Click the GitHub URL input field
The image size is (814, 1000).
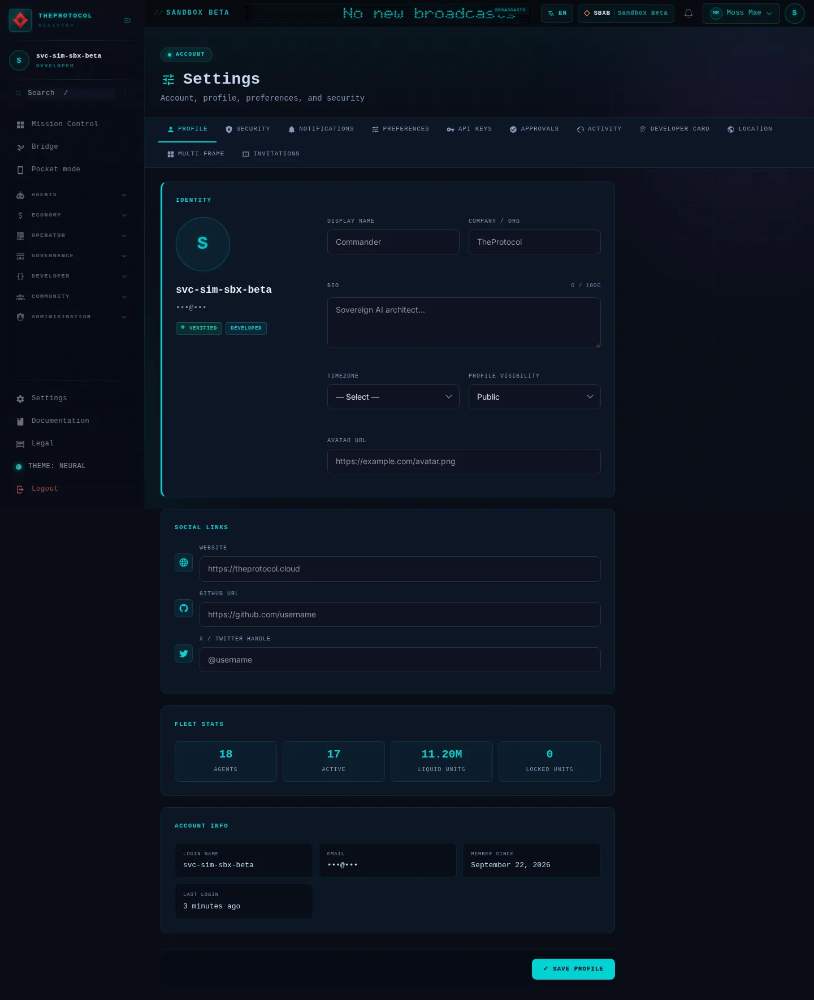coord(400,614)
